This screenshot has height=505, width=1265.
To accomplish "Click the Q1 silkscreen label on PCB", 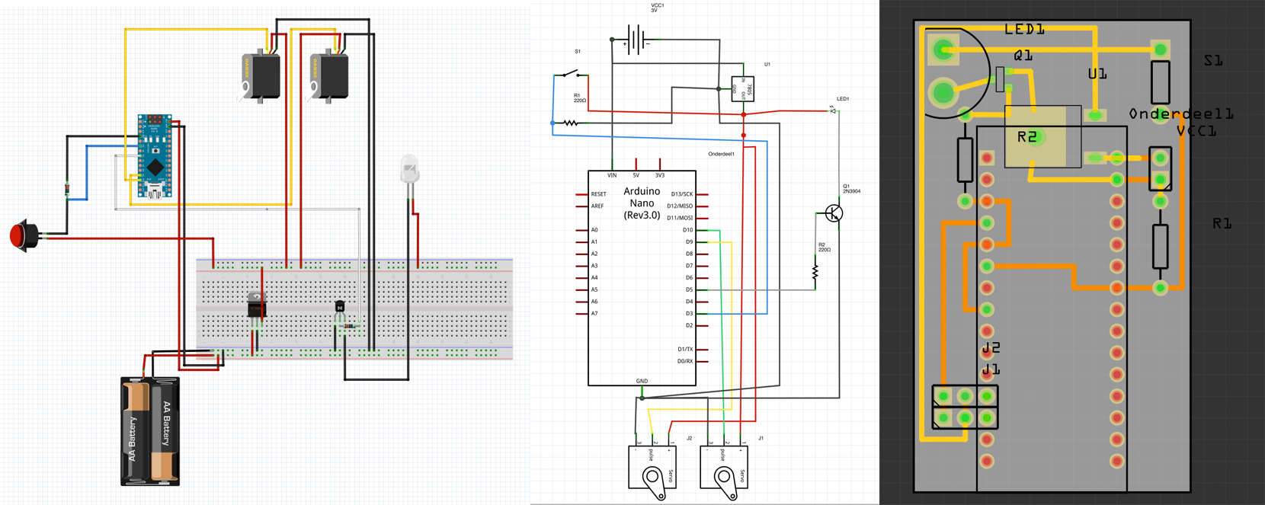I will click(1023, 56).
